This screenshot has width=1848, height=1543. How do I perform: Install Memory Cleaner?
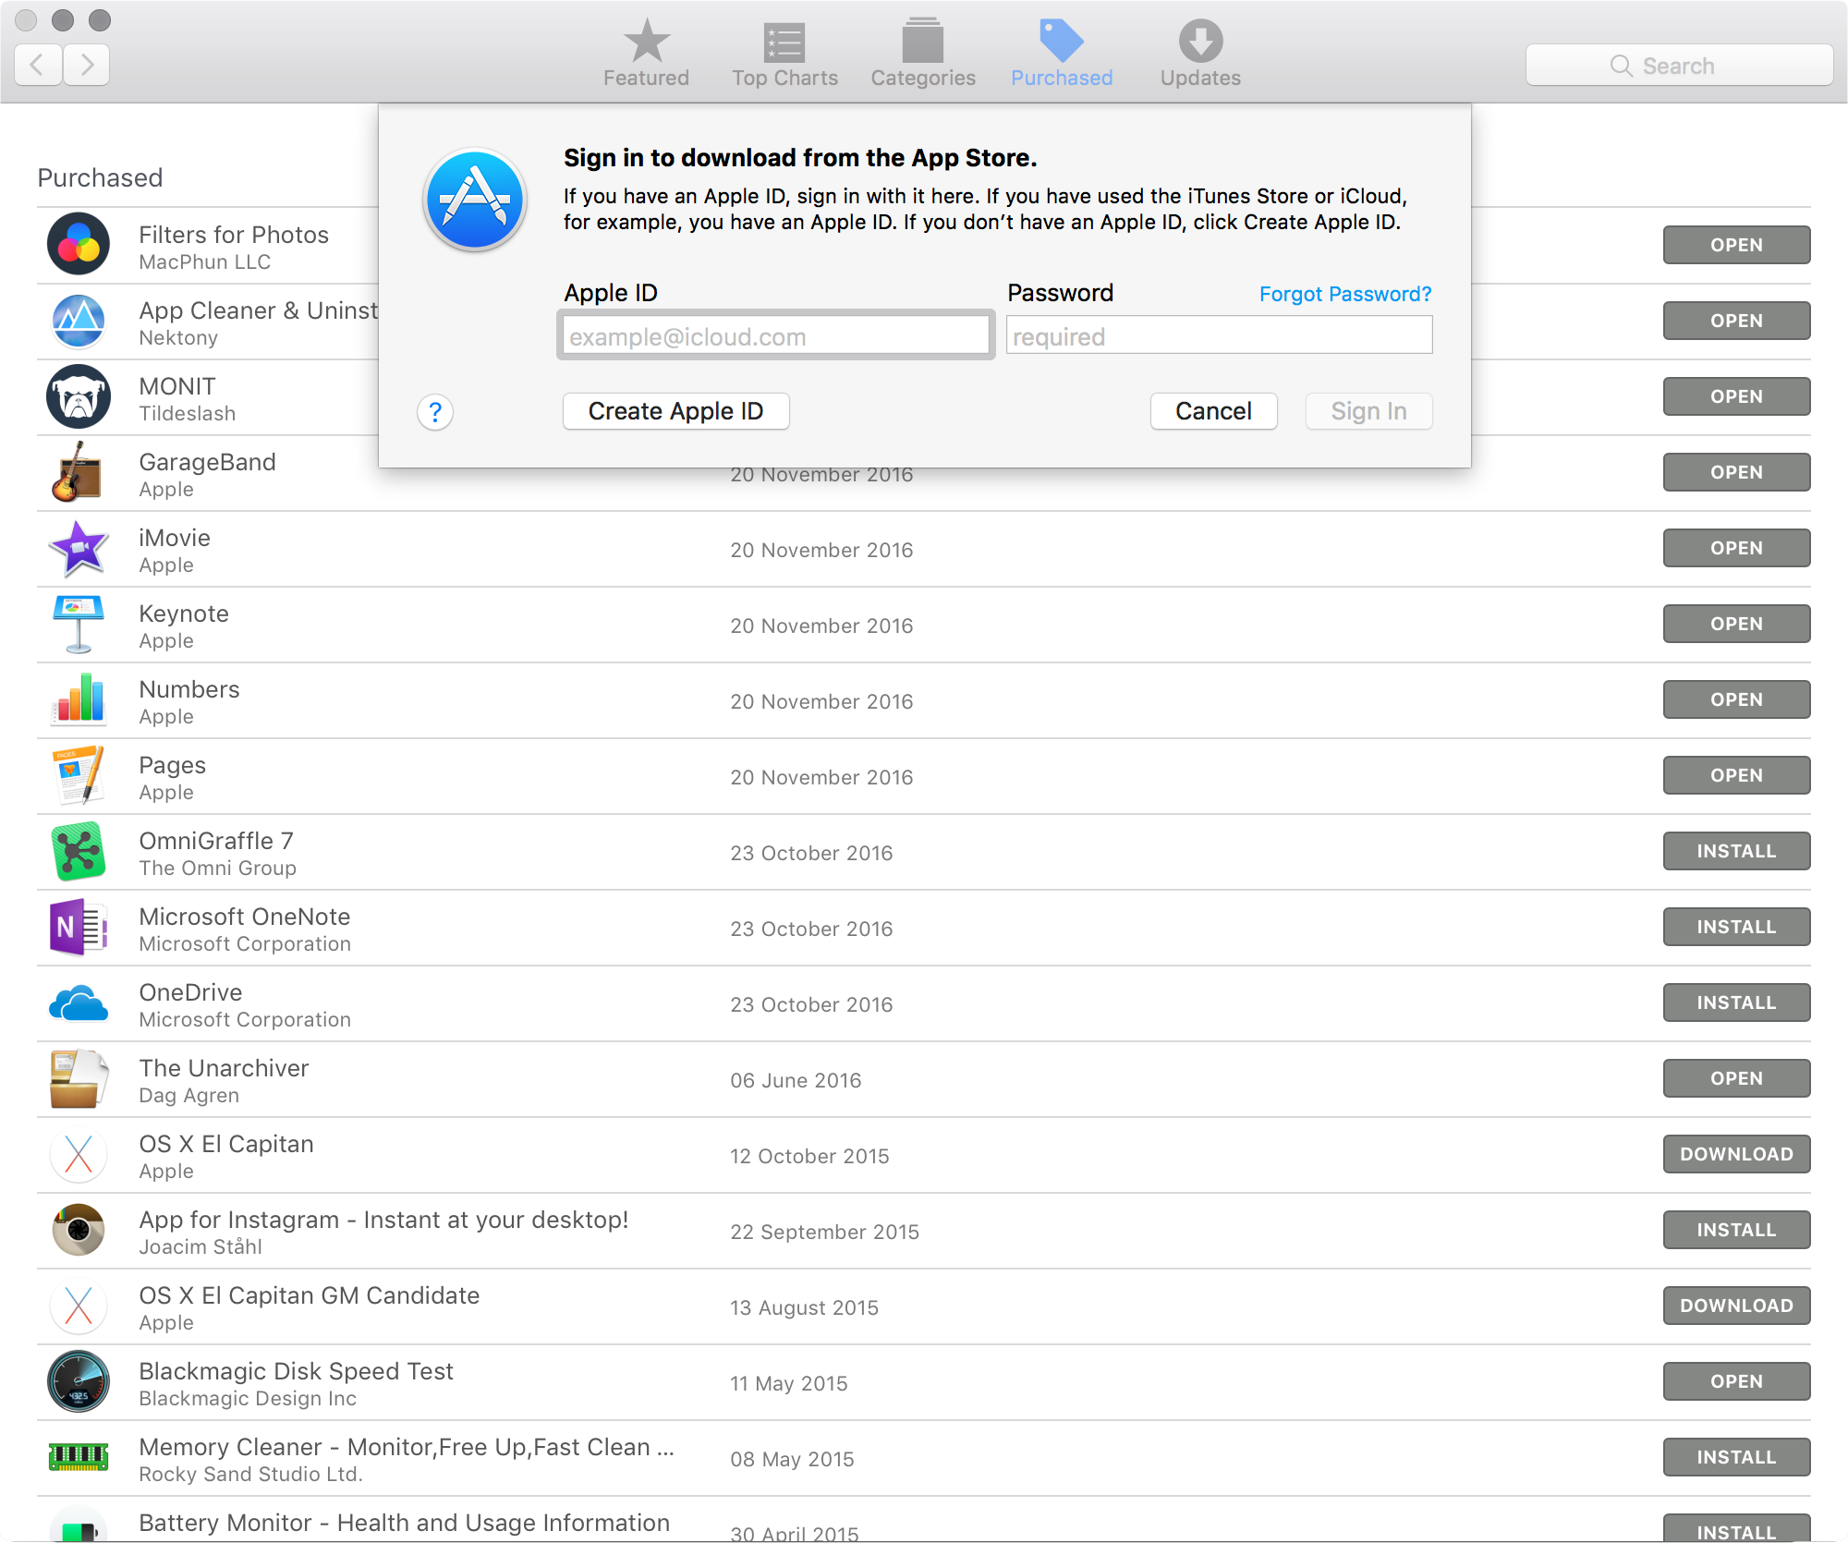(x=1736, y=1457)
